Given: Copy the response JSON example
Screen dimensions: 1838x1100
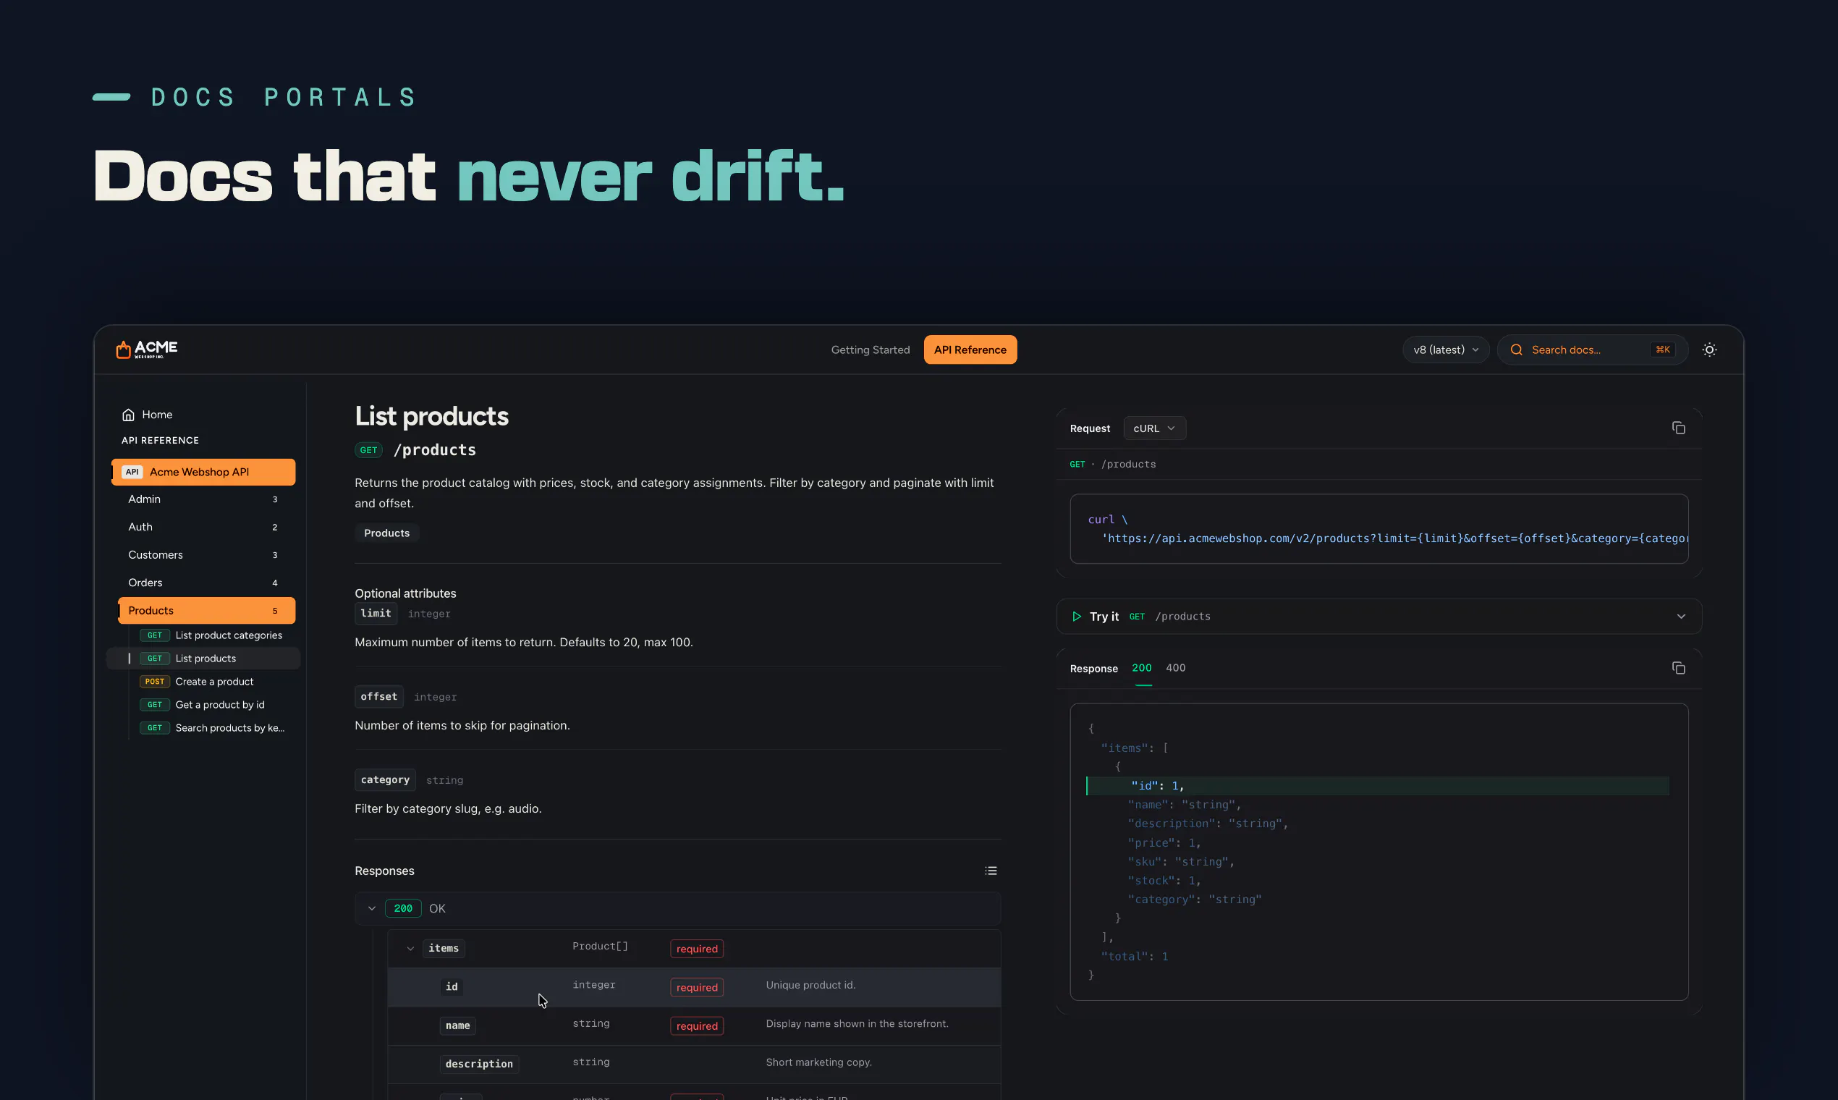Looking at the screenshot, I should (x=1678, y=668).
